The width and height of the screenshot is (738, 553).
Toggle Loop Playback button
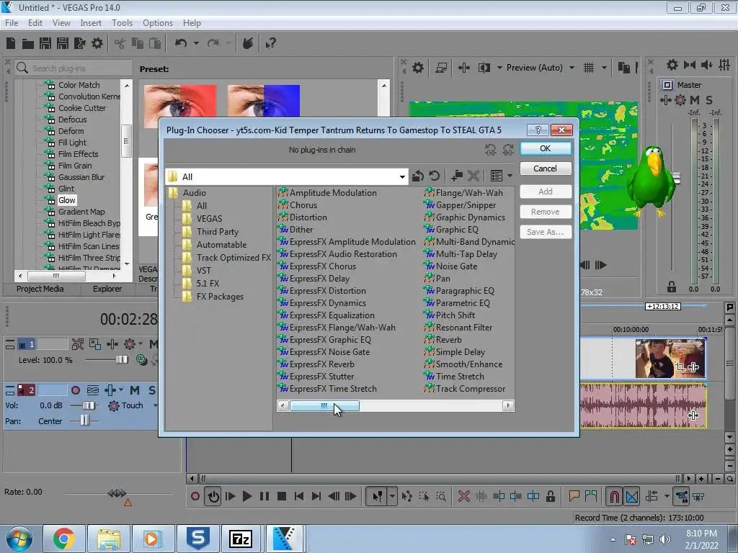213,496
